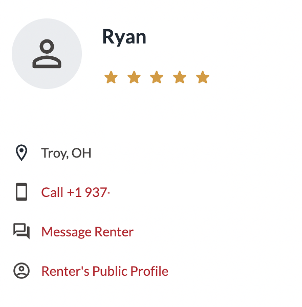Click the gray avatar circle background

click(47, 54)
